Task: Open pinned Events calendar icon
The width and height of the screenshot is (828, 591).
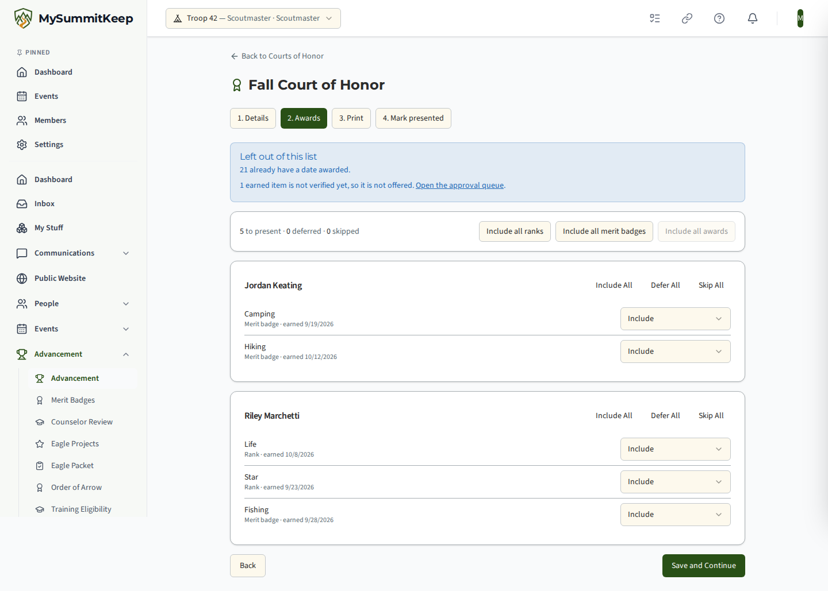Action: click(22, 96)
